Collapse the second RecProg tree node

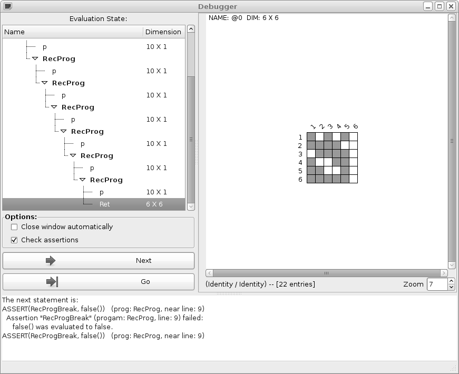point(44,83)
